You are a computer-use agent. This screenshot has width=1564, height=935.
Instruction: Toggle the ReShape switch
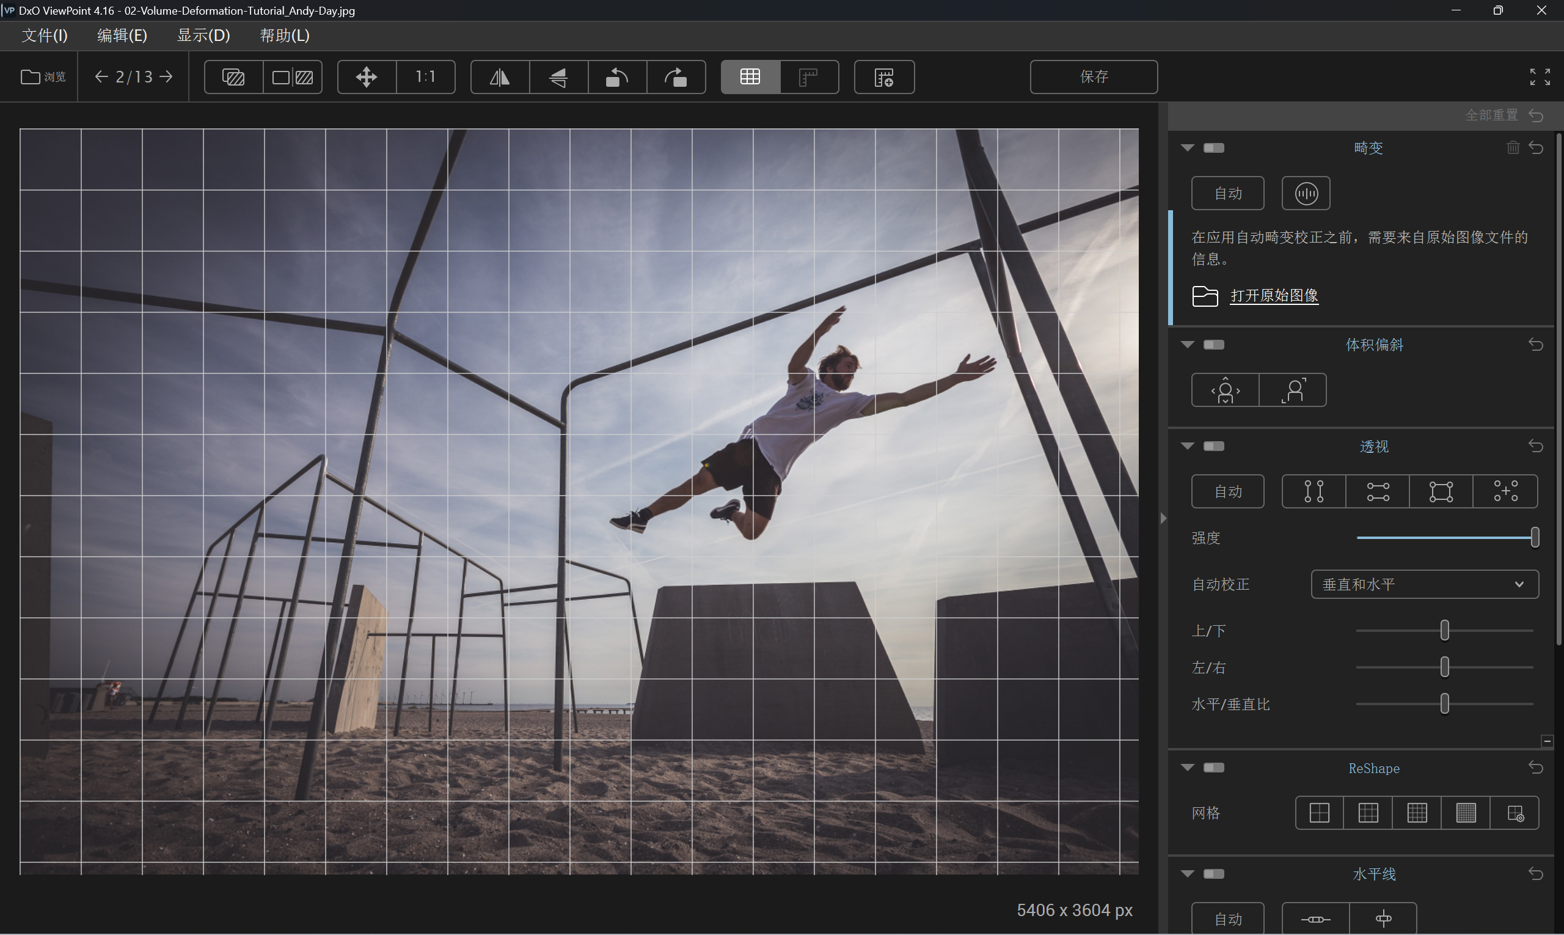(1213, 768)
